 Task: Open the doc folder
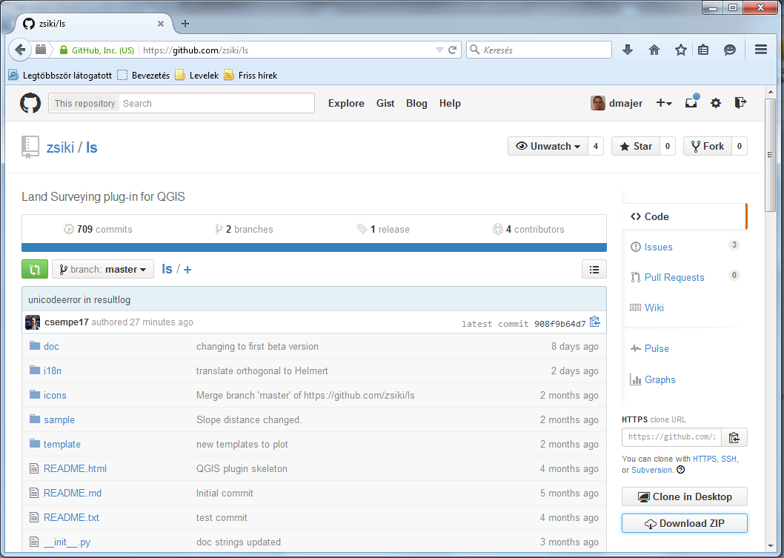click(51, 346)
